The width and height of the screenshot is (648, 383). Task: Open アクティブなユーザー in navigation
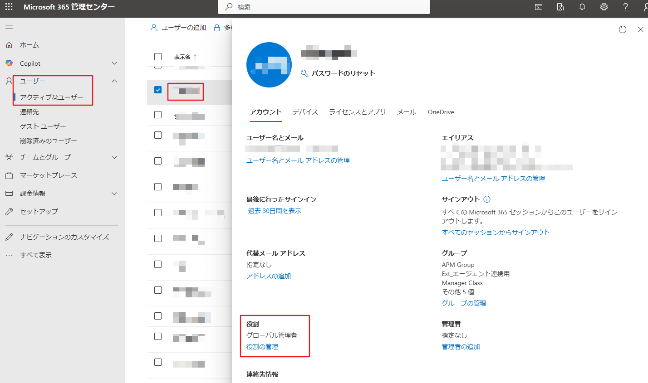52,97
